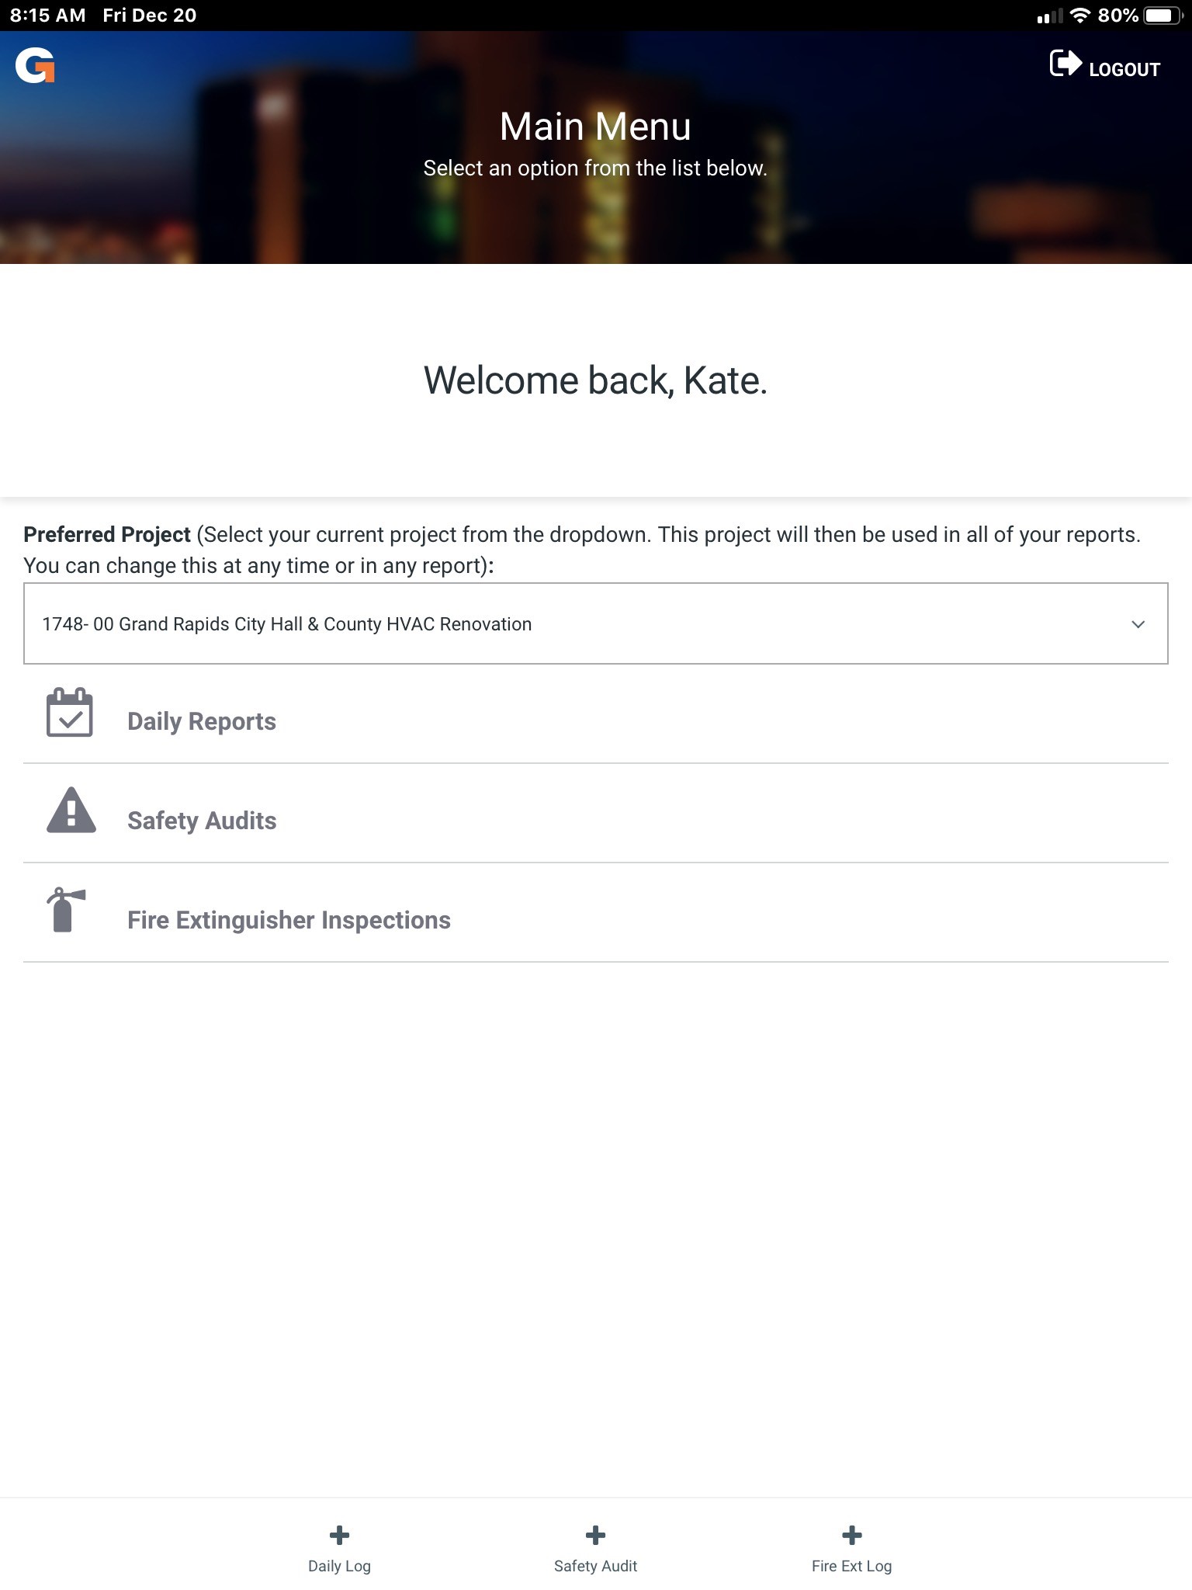This screenshot has height=1590, width=1192.
Task: Click the plus icon above Fire Ext Log
Action: (851, 1535)
